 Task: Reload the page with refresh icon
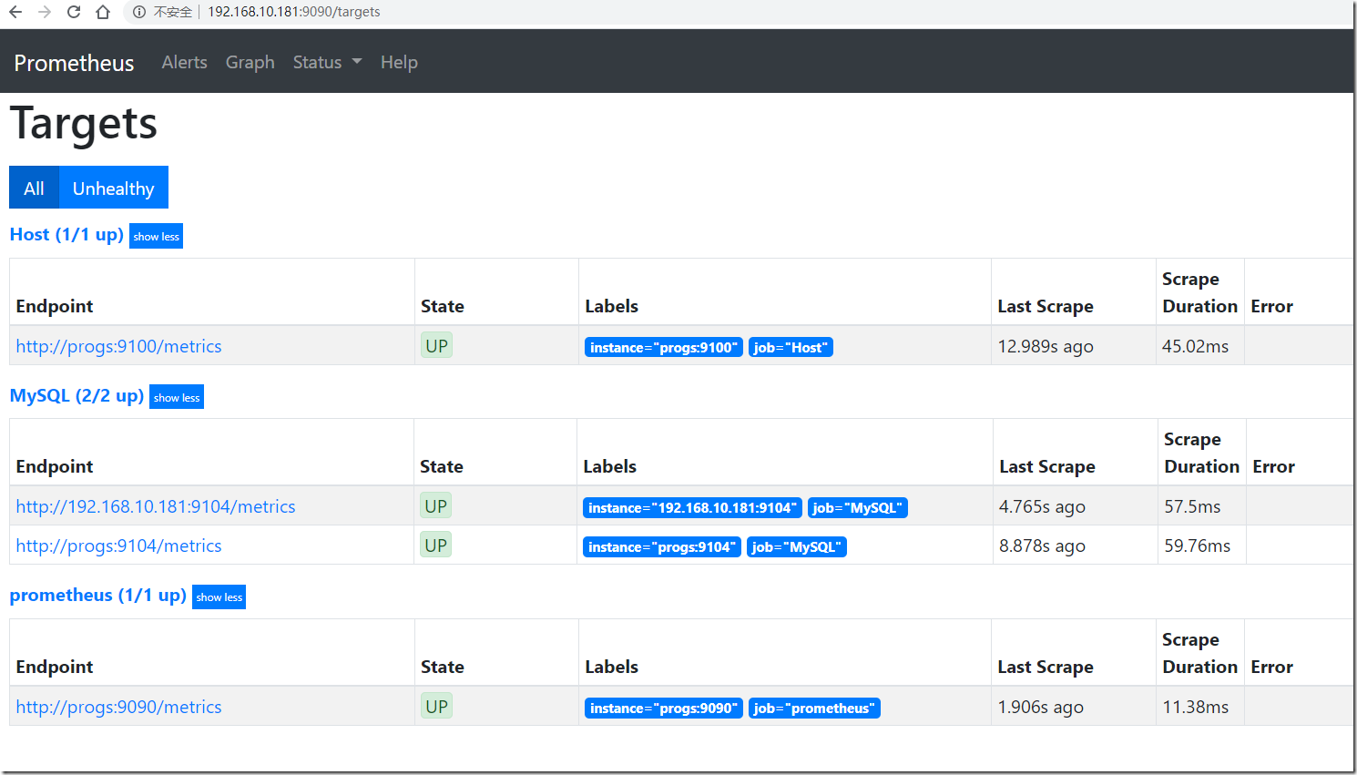point(74,12)
